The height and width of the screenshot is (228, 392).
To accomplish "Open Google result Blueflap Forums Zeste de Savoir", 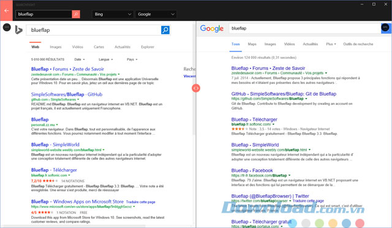I will click(x=268, y=68).
